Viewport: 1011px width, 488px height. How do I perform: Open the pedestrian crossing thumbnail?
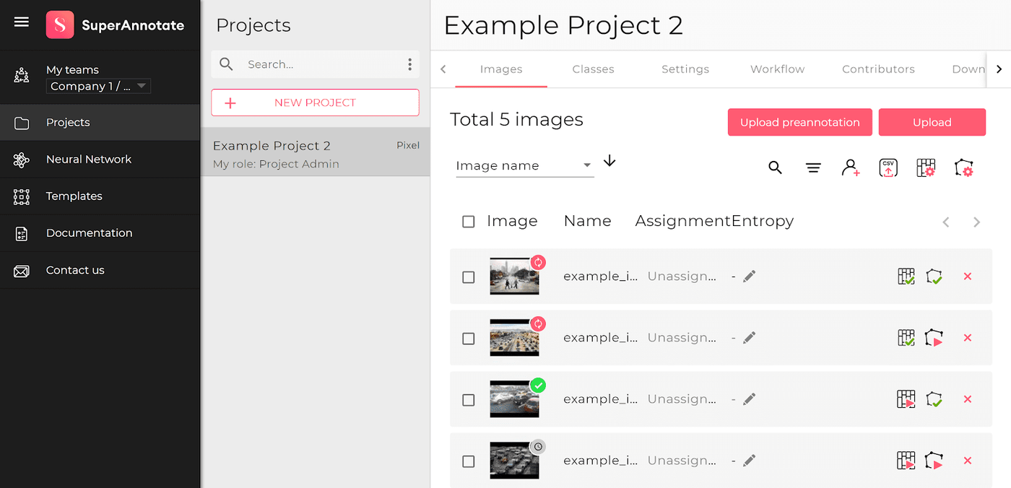coord(514,276)
